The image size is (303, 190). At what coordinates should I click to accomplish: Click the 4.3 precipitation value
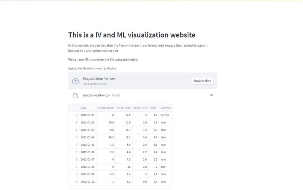pos(106,174)
